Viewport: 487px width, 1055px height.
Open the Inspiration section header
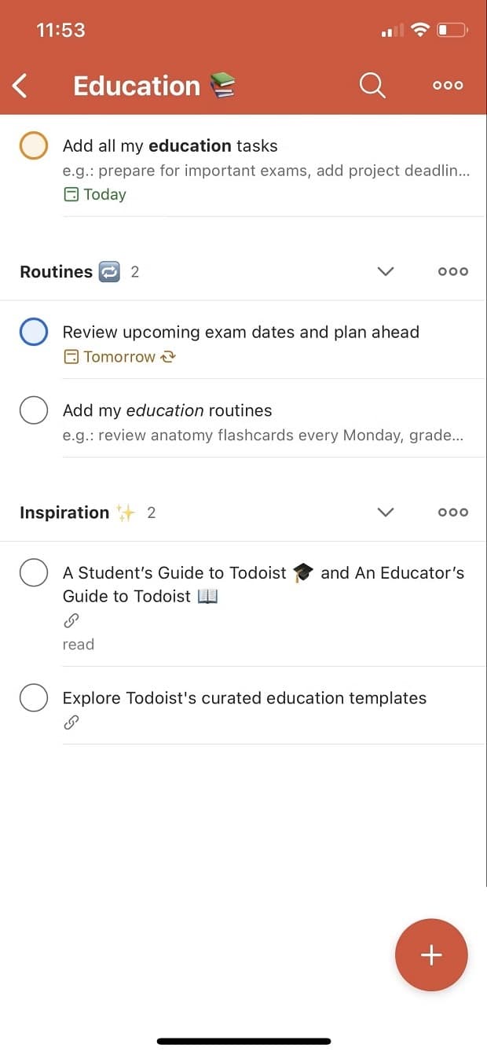(64, 512)
